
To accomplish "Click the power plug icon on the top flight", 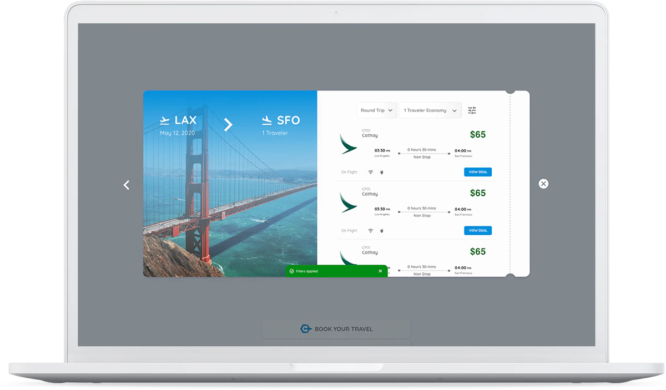I will (x=382, y=172).
